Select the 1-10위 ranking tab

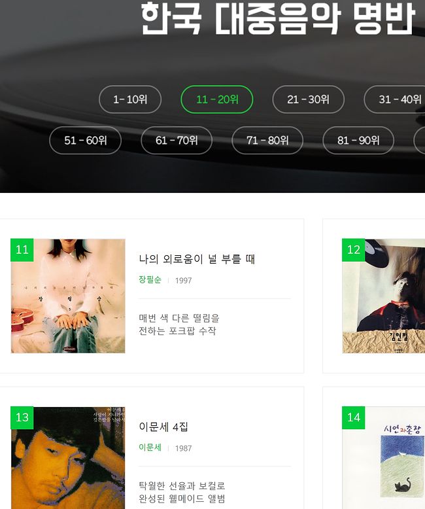(x=130, y=99)
